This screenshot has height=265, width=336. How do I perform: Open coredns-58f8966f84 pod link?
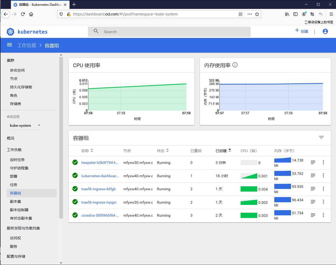click(100, 215)
